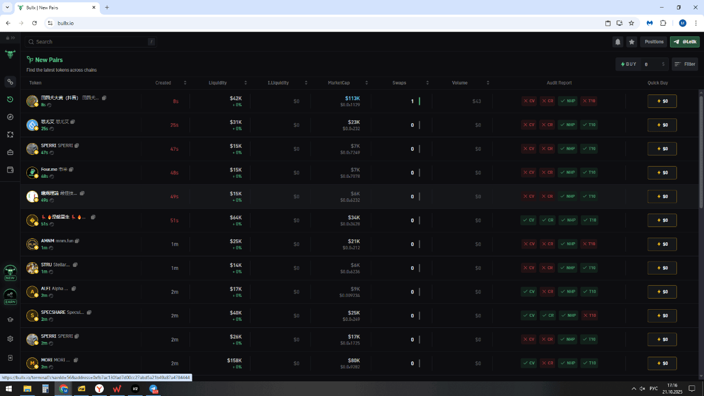
Task: Click the star favorites icon
Action: click(x=632, y=42)
